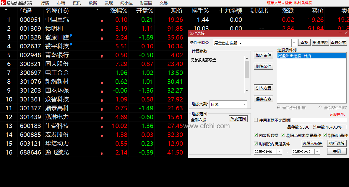Toggle the 剔除当前未交易品种 checkbox
Screen dimensions: 349x187
(x=283, y=135)
